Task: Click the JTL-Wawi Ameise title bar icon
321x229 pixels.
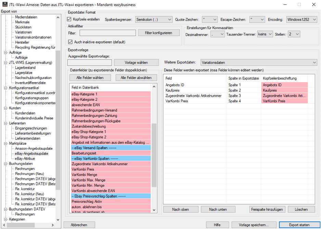Action: coord(5,4)
